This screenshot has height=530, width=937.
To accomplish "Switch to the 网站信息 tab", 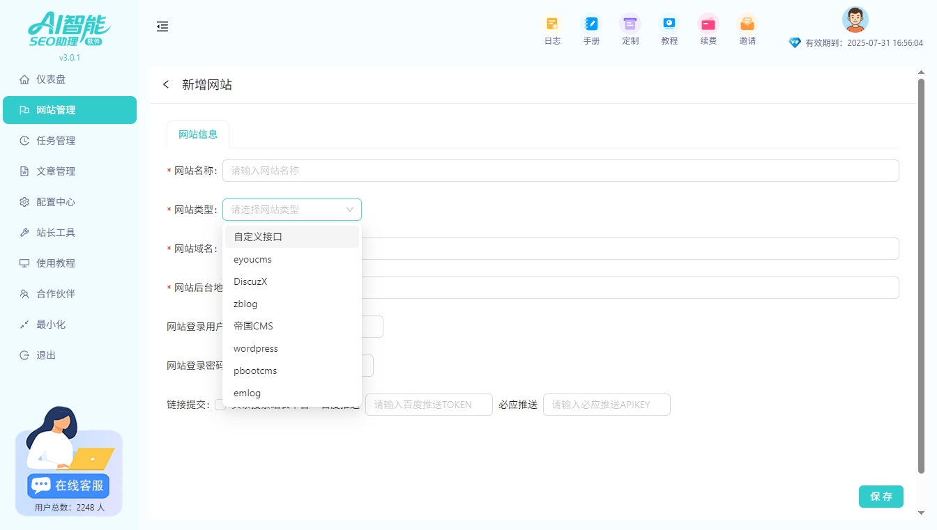I will coord(197,133).
